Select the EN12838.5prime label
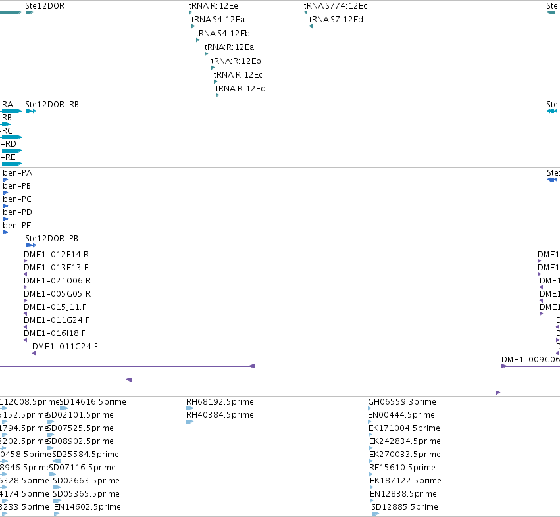The height and width of the screenshot is (517, 560). 403,494
